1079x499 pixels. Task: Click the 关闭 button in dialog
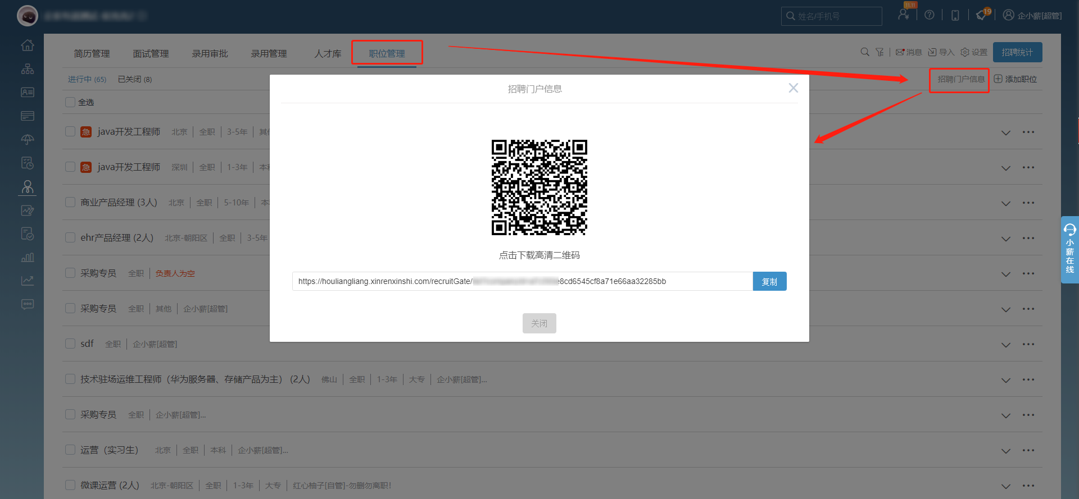539,323
